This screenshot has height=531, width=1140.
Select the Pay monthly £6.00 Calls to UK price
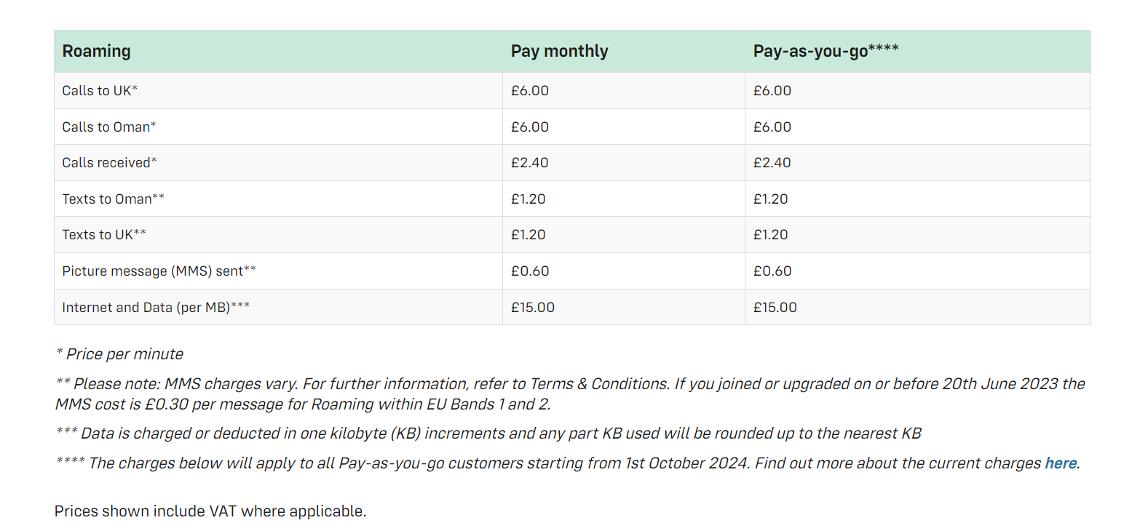click(x=530, y=91)
